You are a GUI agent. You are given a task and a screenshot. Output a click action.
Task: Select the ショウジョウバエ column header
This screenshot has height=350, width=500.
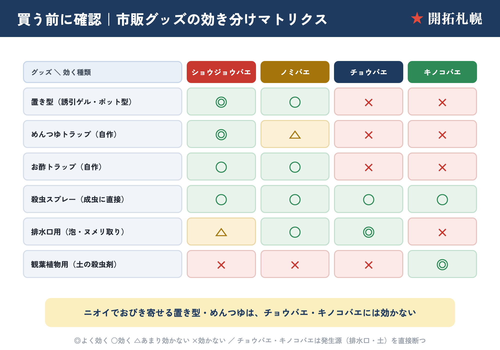221,72
